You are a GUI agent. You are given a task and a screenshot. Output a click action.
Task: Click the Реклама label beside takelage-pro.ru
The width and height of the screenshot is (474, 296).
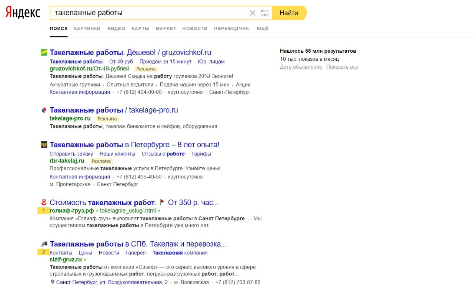107,119
